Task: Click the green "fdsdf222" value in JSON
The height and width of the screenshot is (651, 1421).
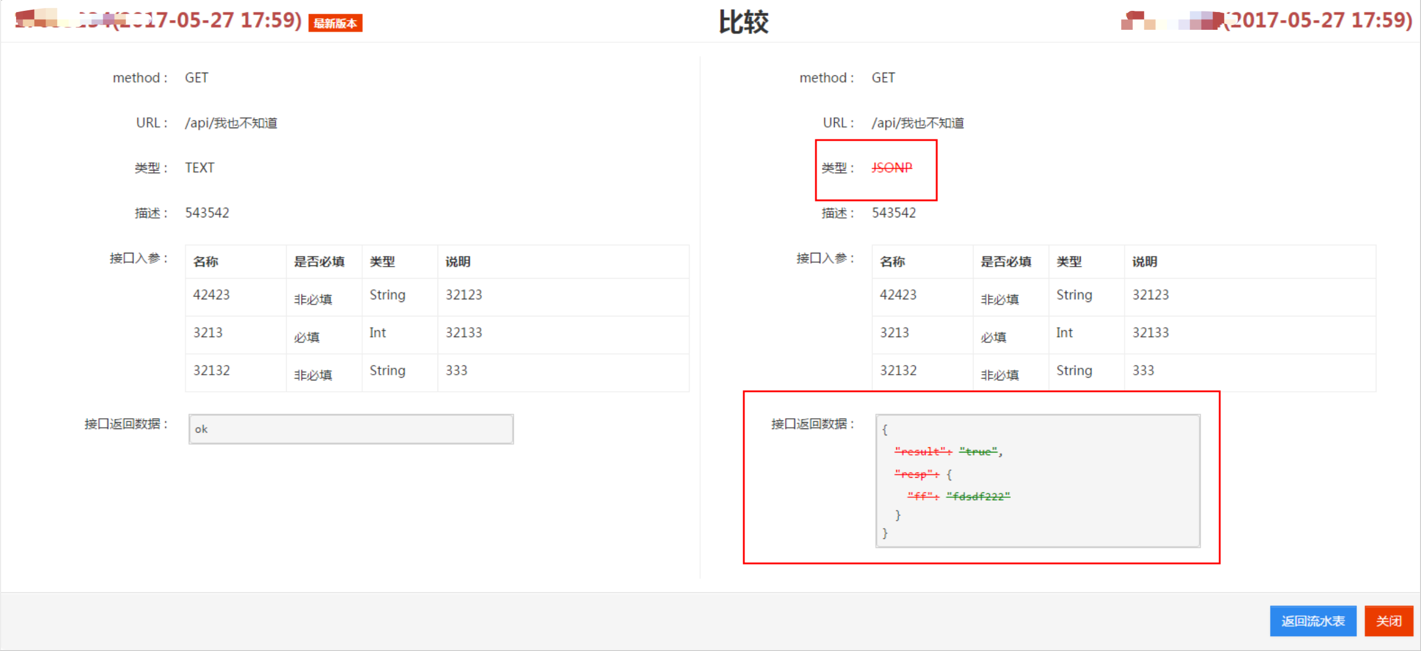Action: tap(978, 497)
